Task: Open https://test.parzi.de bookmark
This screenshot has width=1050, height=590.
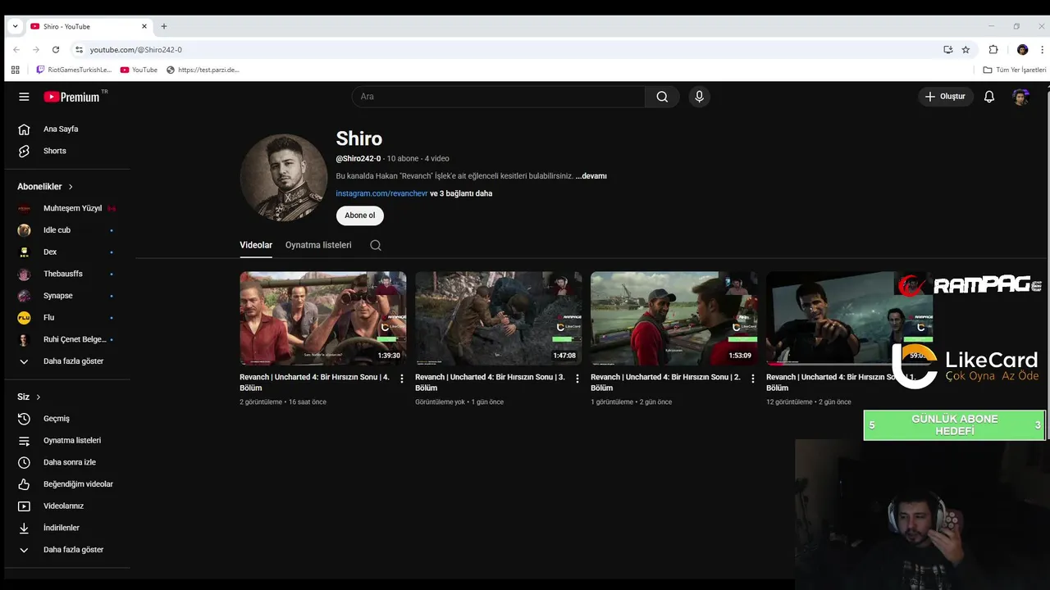Action: coord(203,70)
